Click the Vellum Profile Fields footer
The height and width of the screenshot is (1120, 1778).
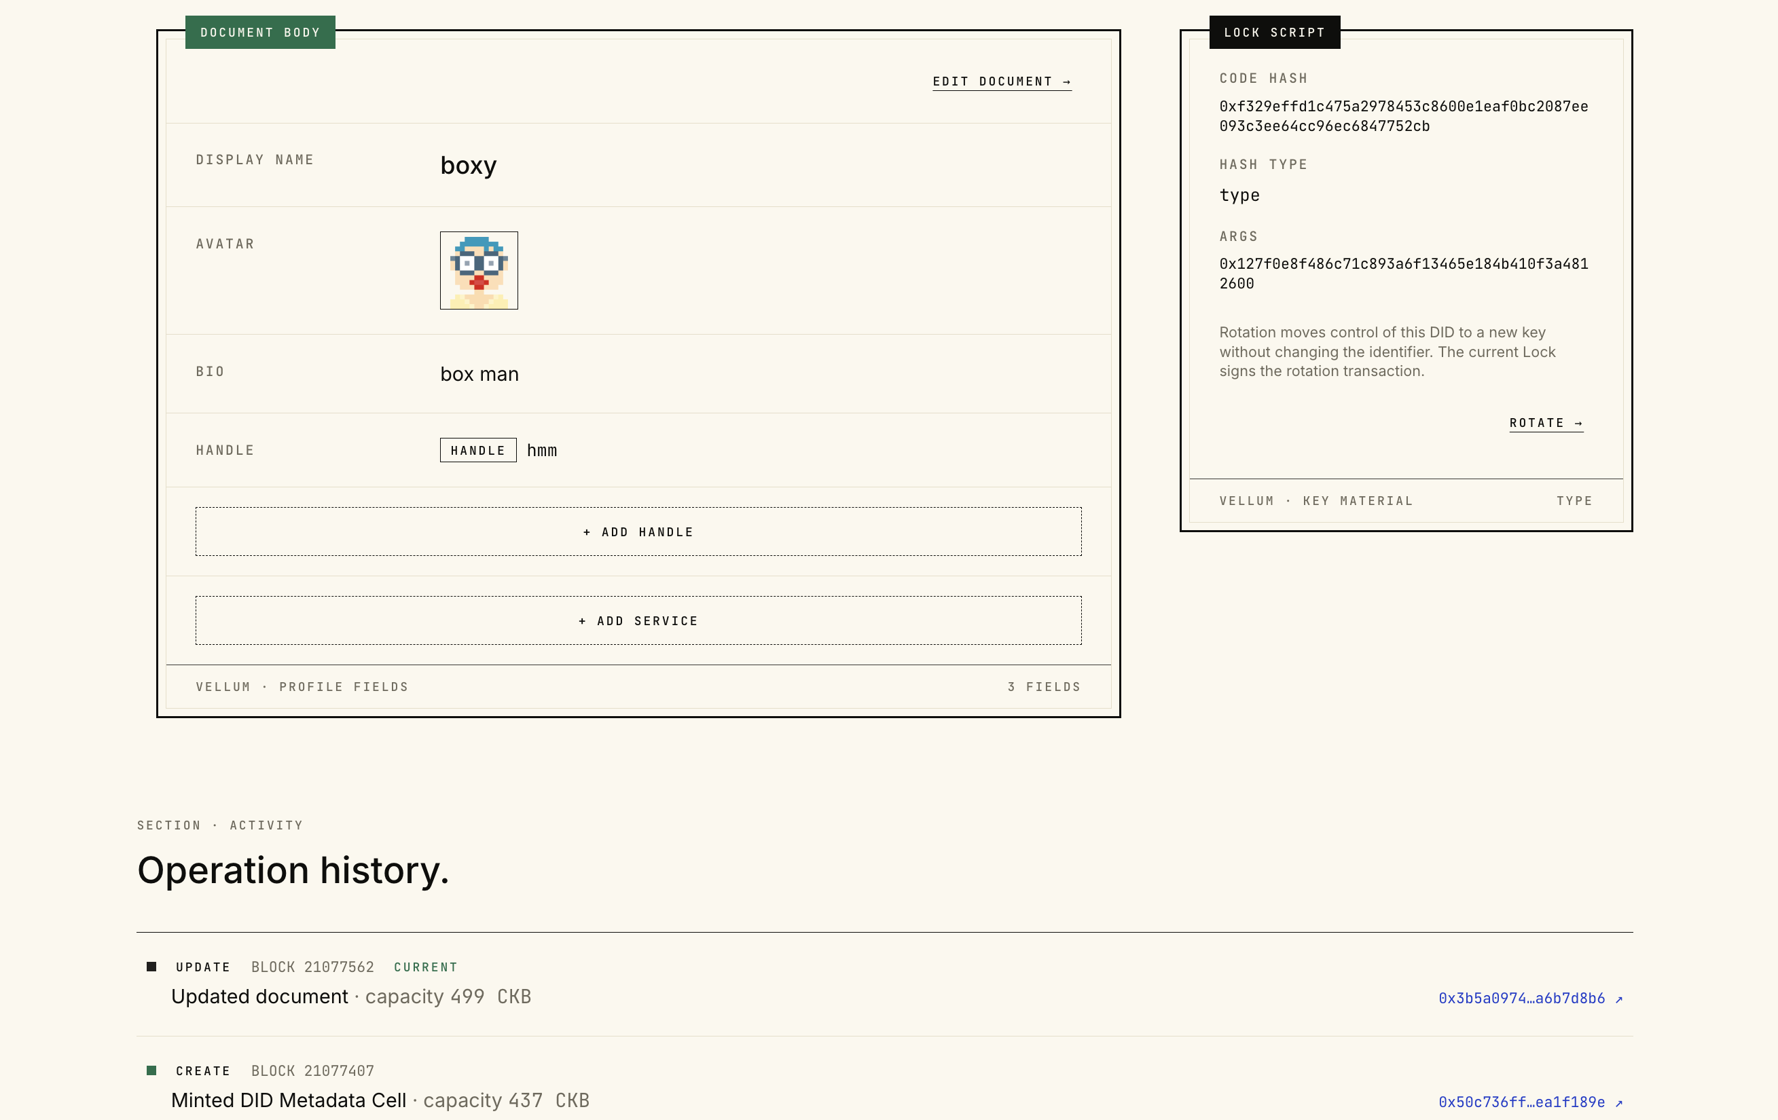tap(302, 687)
